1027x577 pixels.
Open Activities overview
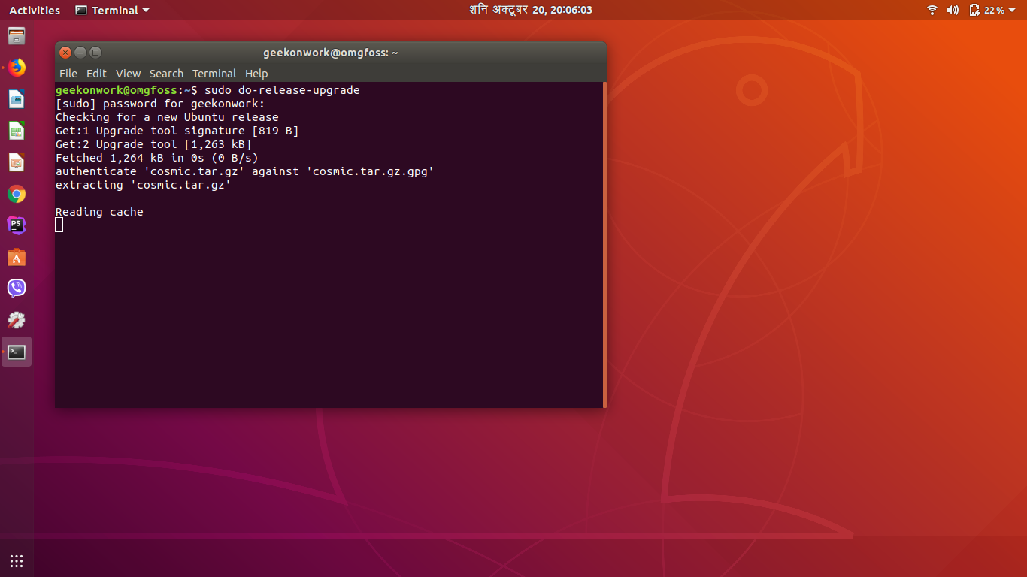point(35,10)
